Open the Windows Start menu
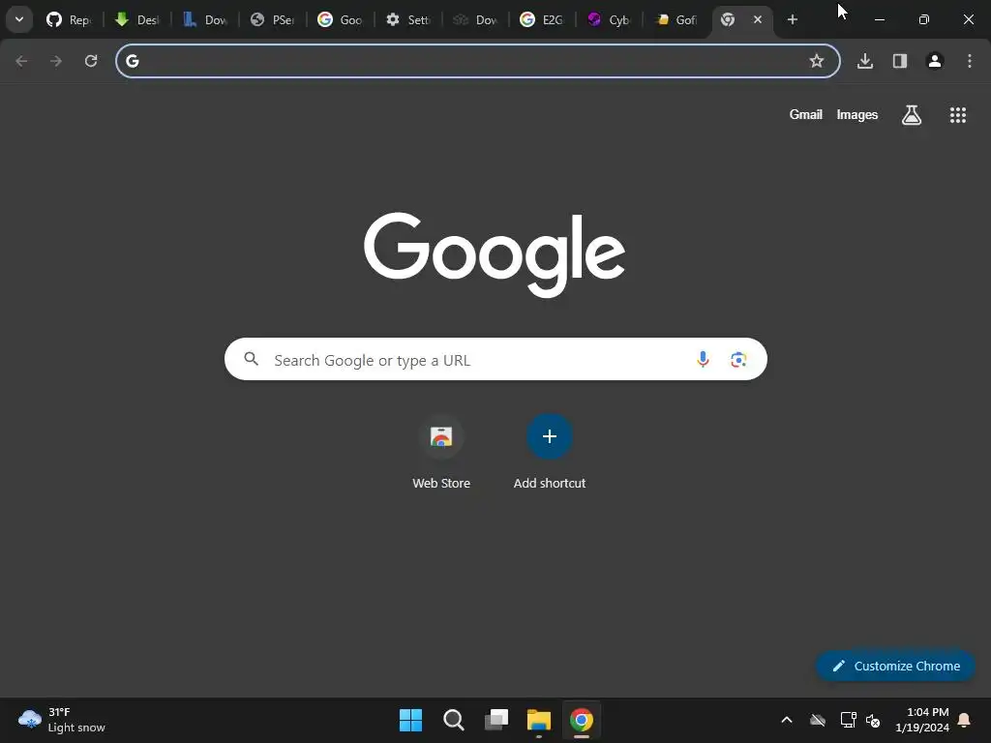Image resolution: width=991 pixels, height=743 pixels. pyautogui.click(x=410, y=720)
